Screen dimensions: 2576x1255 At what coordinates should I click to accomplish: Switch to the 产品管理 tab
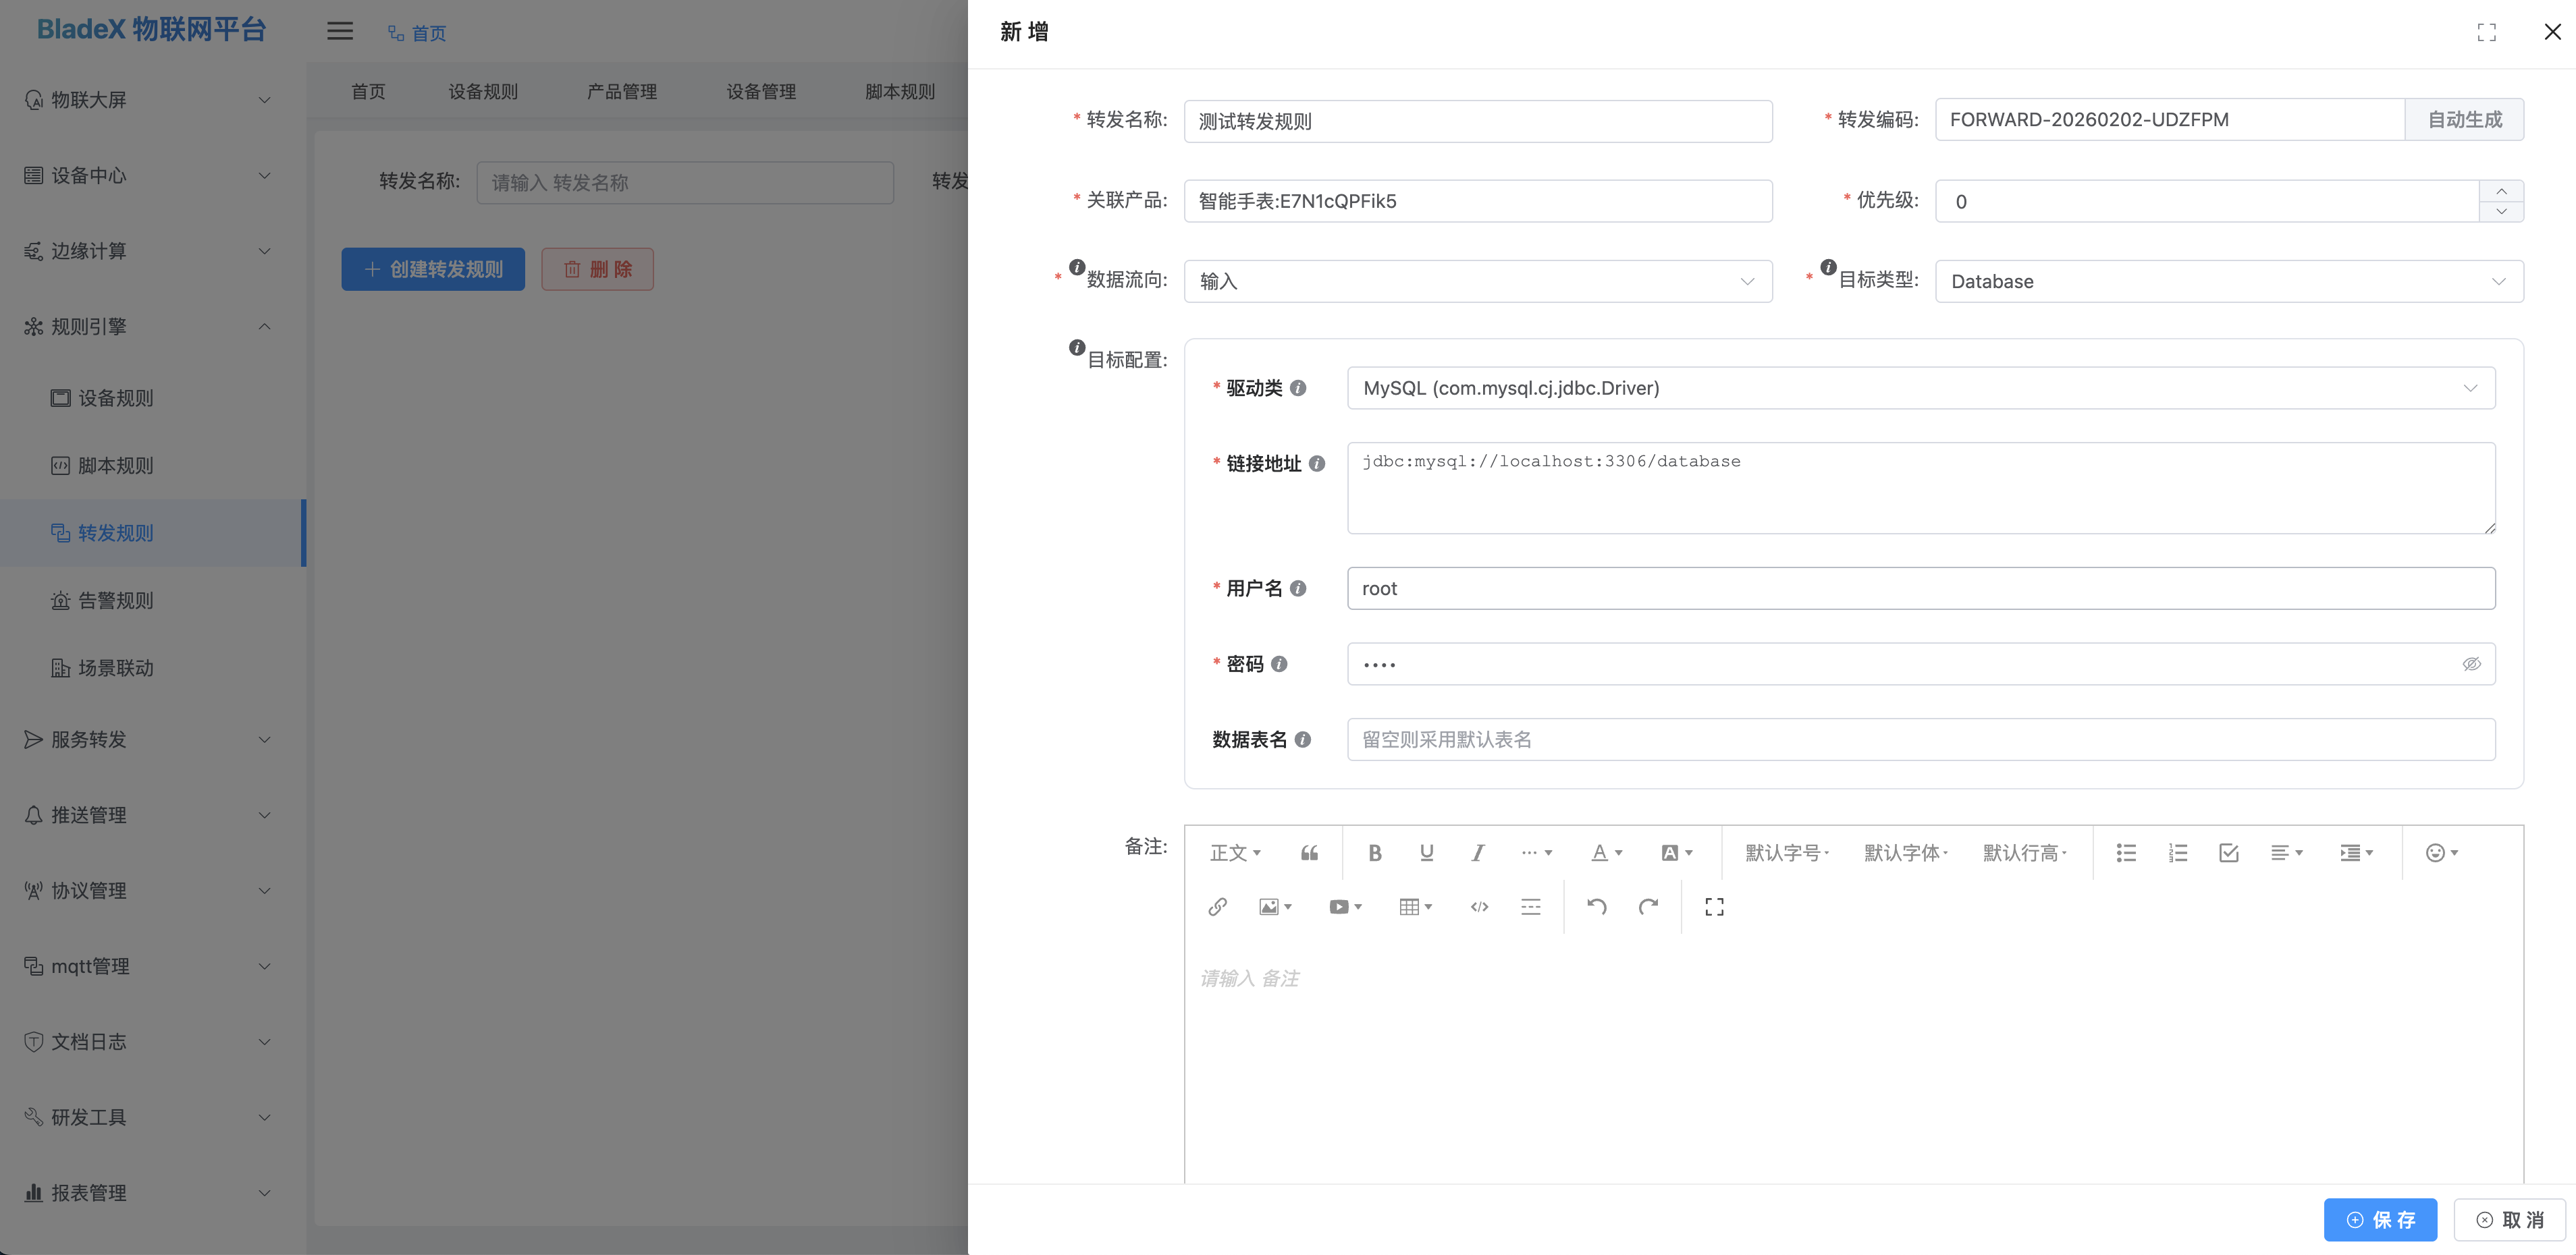(622, 91)
